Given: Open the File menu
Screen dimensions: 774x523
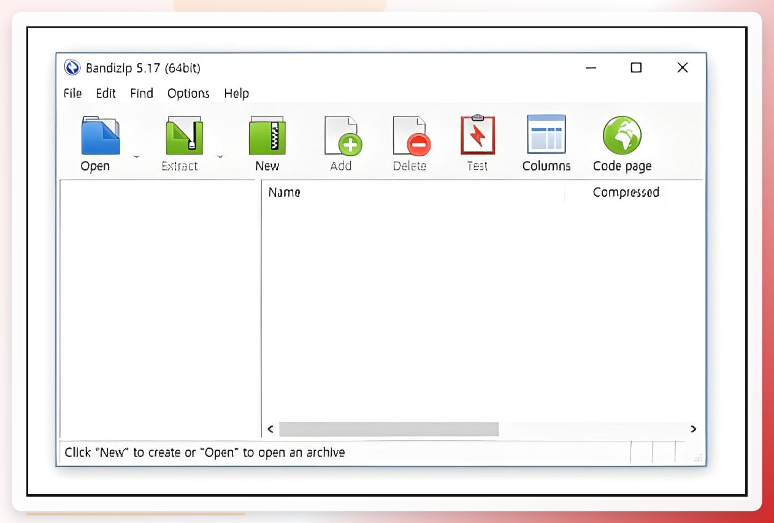Looking at the screenshot, I should pos(72,93).
